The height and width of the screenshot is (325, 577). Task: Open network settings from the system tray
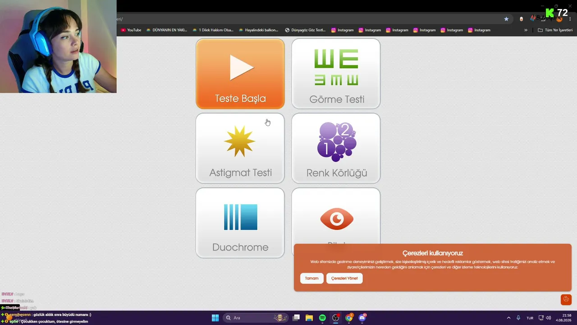click(541, 318)
